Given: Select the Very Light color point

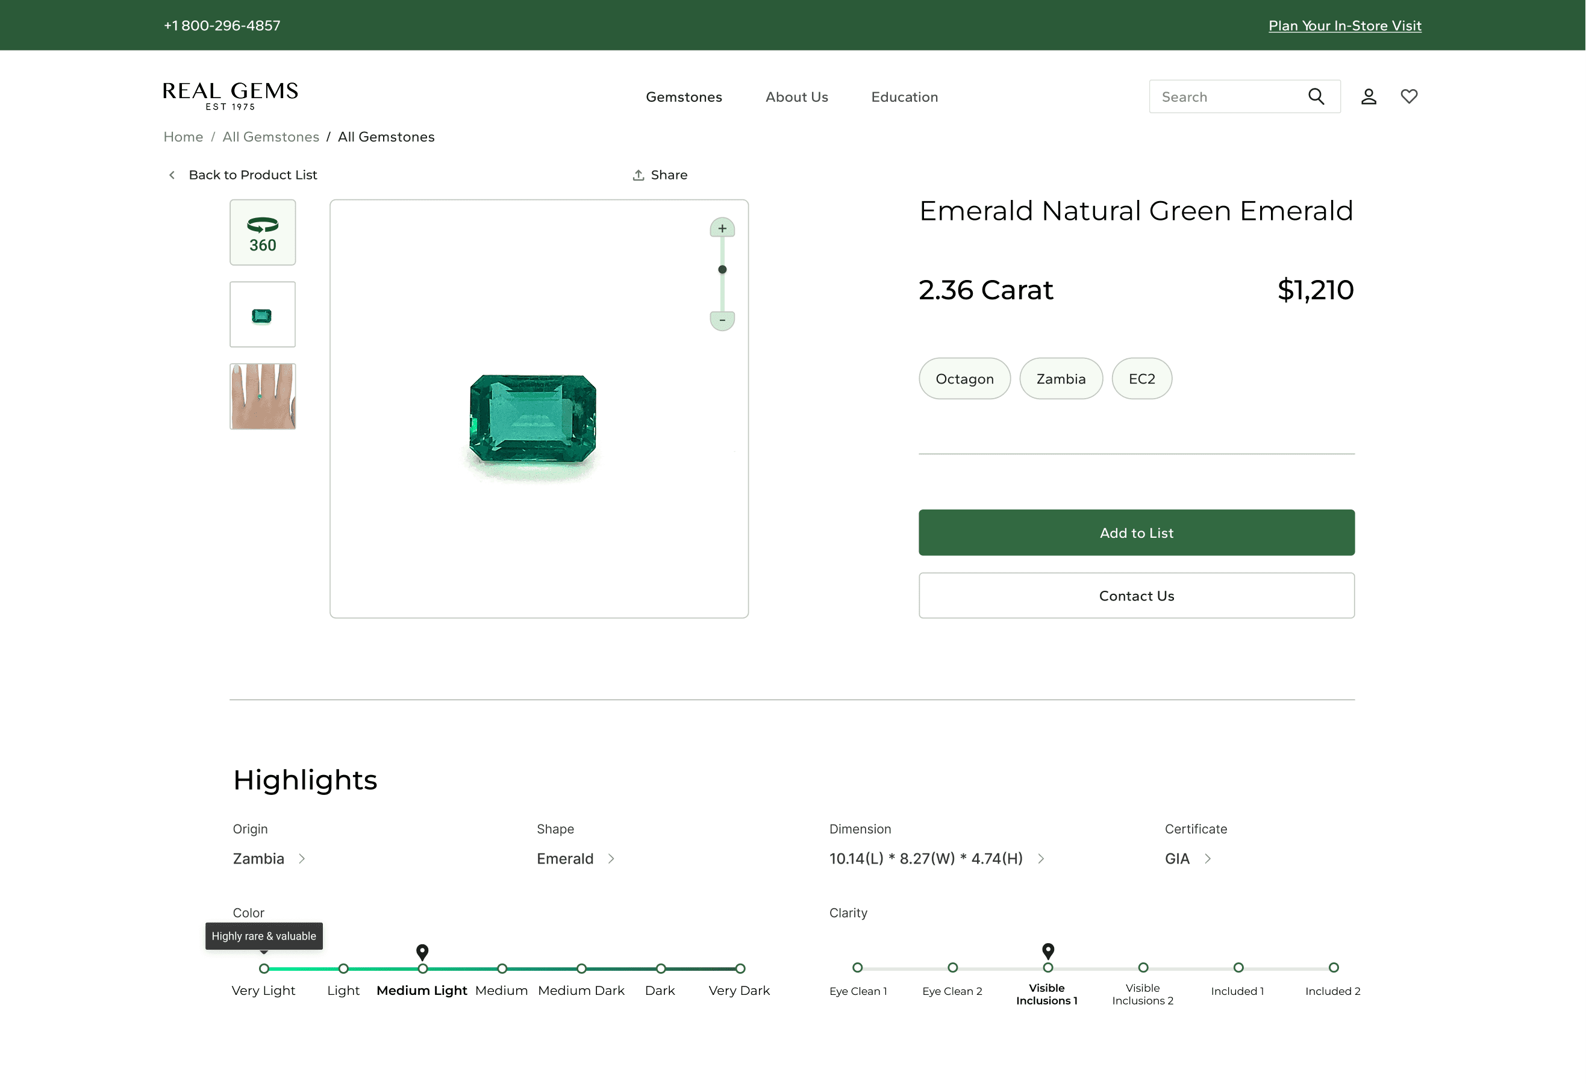Looking at the screenshot, I should (264, 968).
